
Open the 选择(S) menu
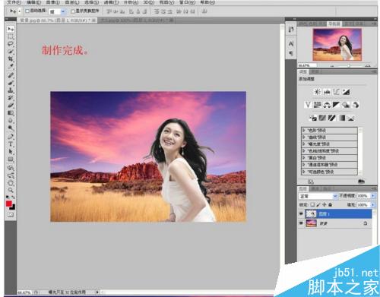(x=91, y=2)
